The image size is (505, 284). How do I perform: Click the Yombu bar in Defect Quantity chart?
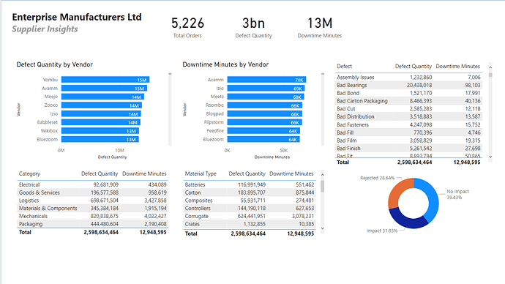pyautogui.click(x=105, y=80)
